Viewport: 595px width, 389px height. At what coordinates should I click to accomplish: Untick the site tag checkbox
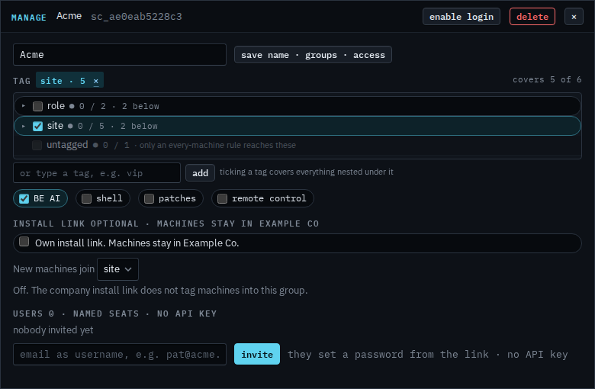(x=37, y=126)
